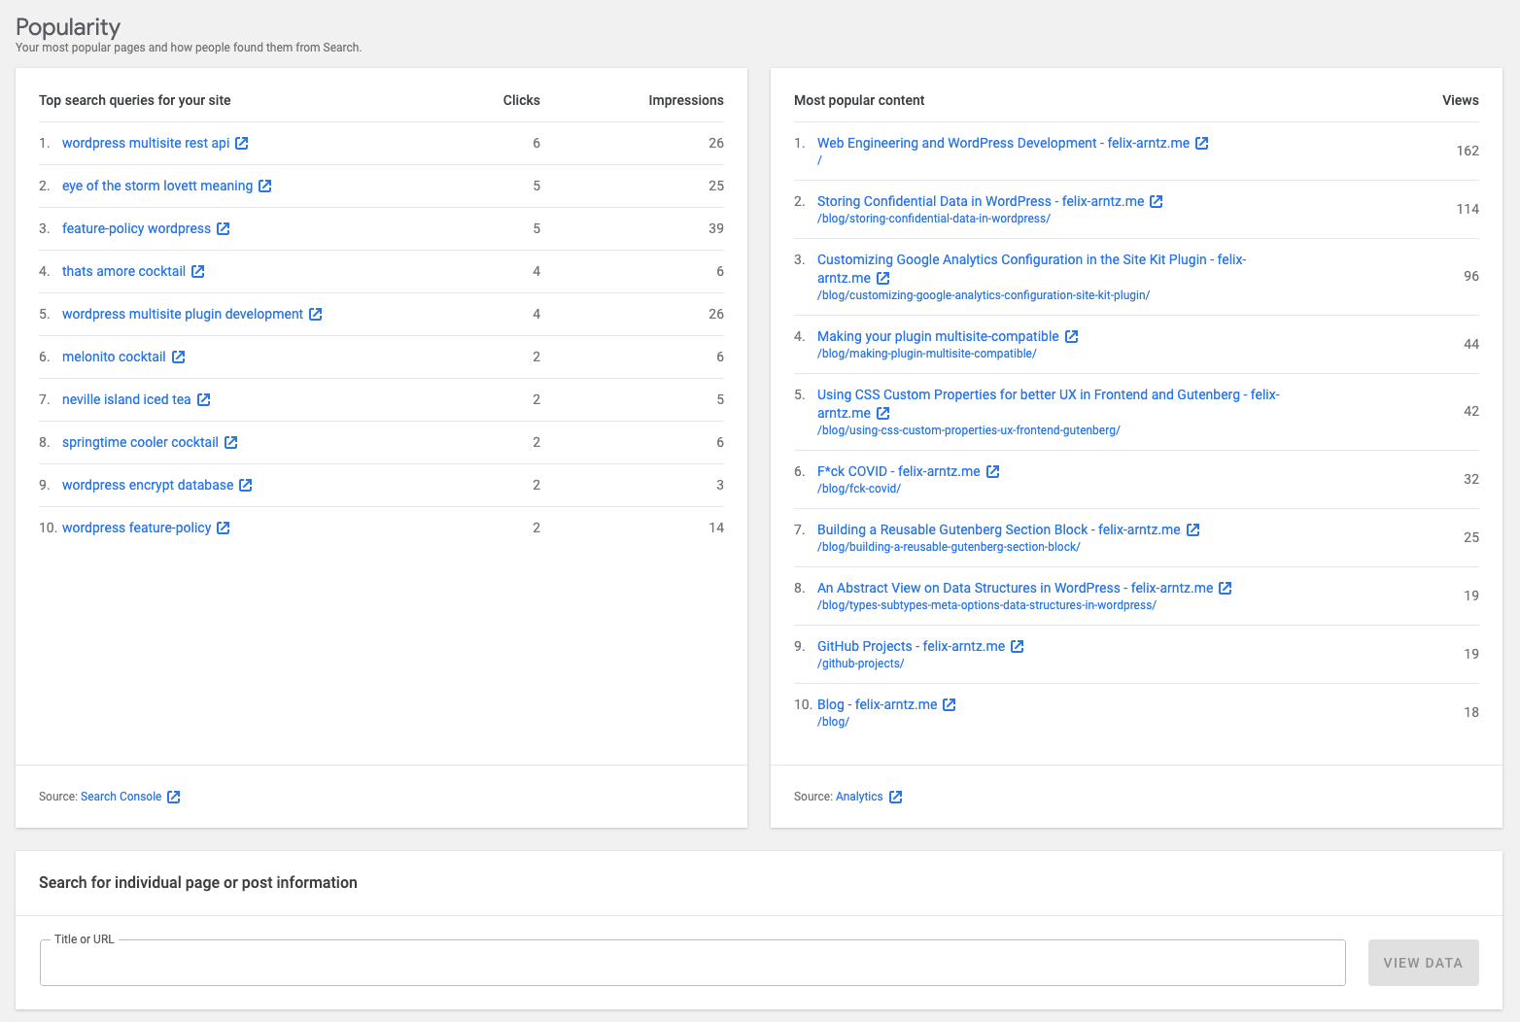This screenshot has height=1022, width=1520.
Task: Open external link icon beside "wordpress encrypt database"
Action: (245, 485)
